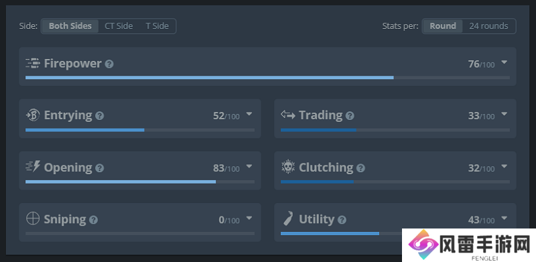The image size is (536, 262).
Task: Click the Entrying help question mark icon
Action: [x=99, y=116]
